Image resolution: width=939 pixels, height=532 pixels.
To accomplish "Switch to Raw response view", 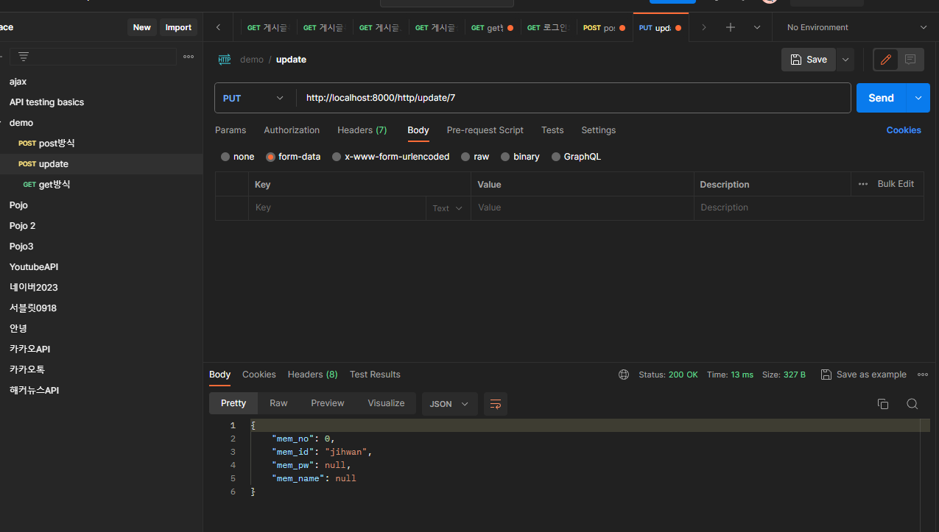I will (278, 403).
